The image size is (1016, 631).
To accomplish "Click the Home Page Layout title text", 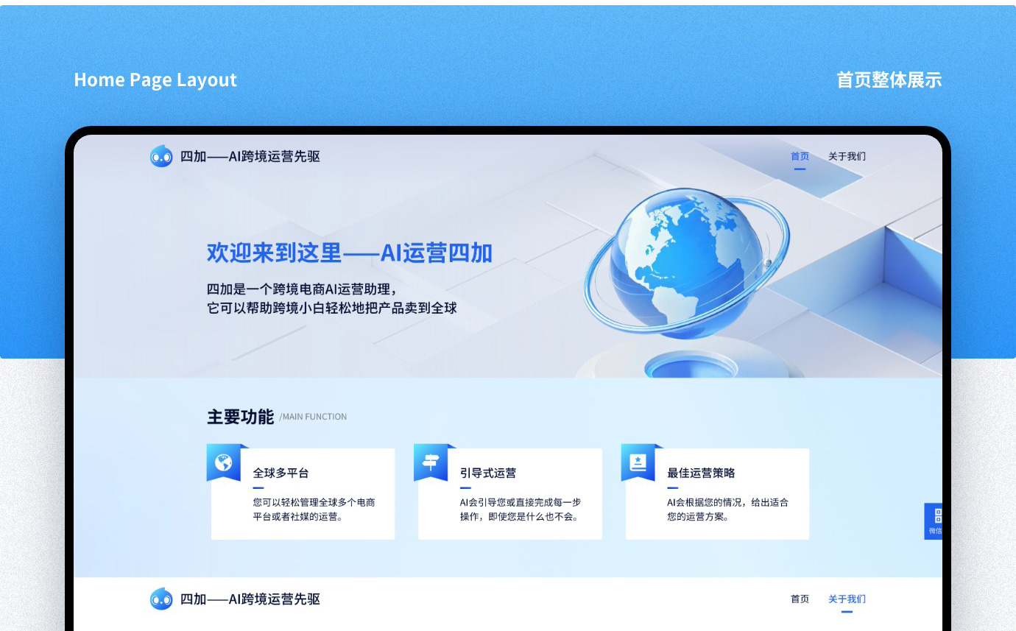I will click(x=155, y=80).
